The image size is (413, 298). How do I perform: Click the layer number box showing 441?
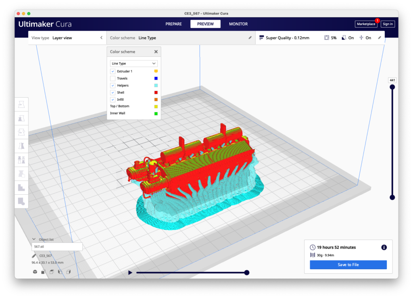tap(392, 80)
